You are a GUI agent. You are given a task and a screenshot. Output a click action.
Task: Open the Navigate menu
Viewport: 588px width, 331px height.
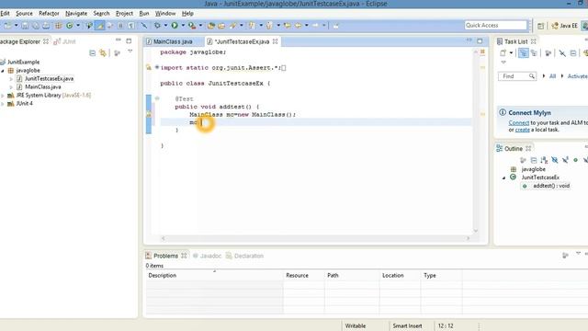[76, 13]
